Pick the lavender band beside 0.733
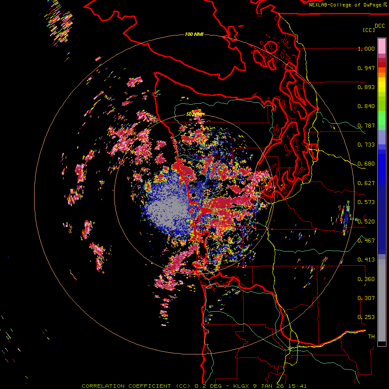The width and height of the screenshot is (389, 389). pyautogui.click(x=382, y=137)
